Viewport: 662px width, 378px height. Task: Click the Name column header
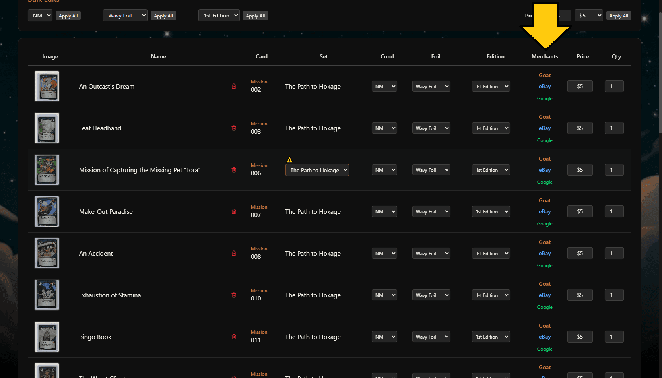(158, 56)
